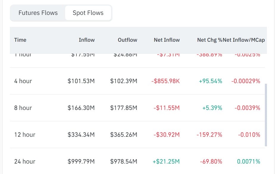Click the 0.0071% MCap ratio value
Viewport: 275px width, 174px height.
249,161
